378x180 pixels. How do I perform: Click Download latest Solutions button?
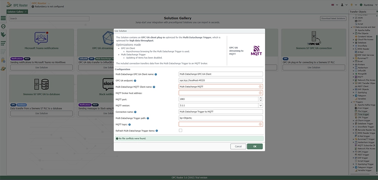click(x=333, y=18)
